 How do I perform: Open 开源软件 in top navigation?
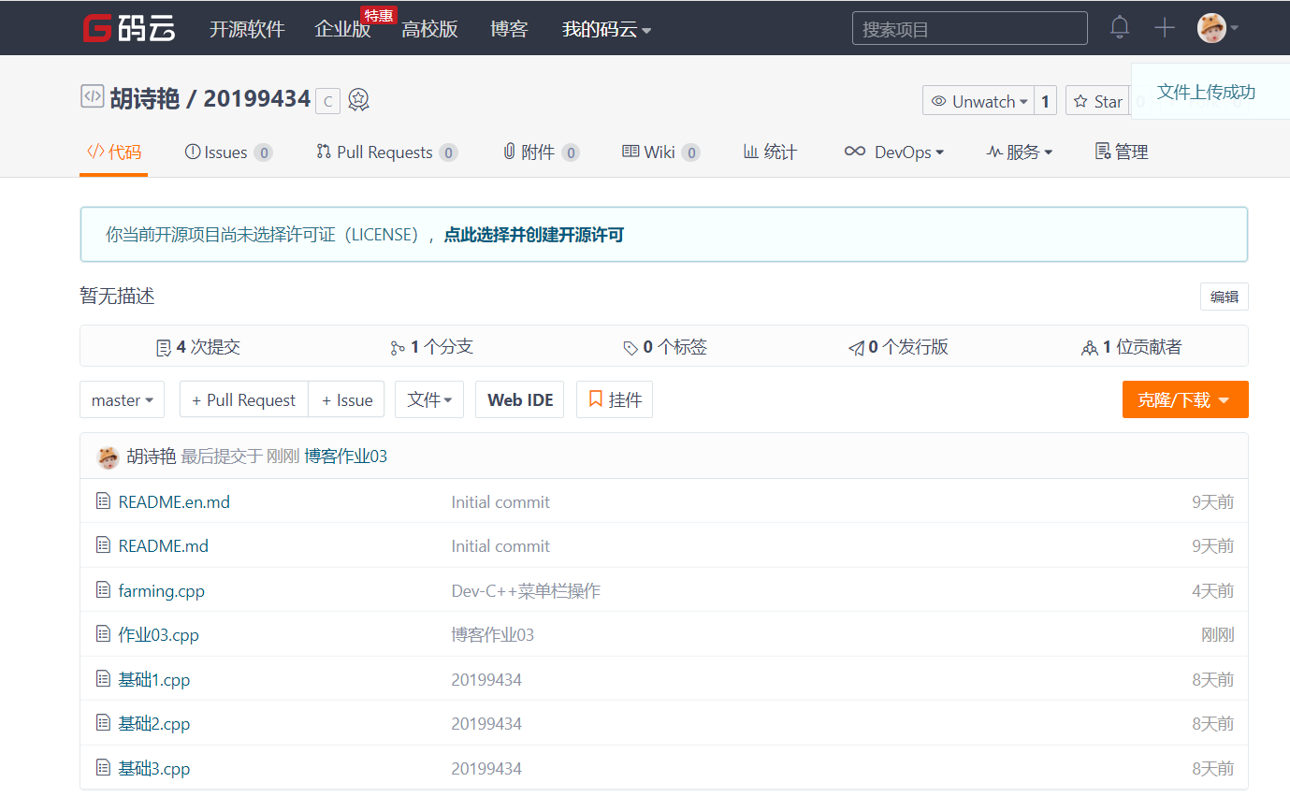[x=247, y=29]
